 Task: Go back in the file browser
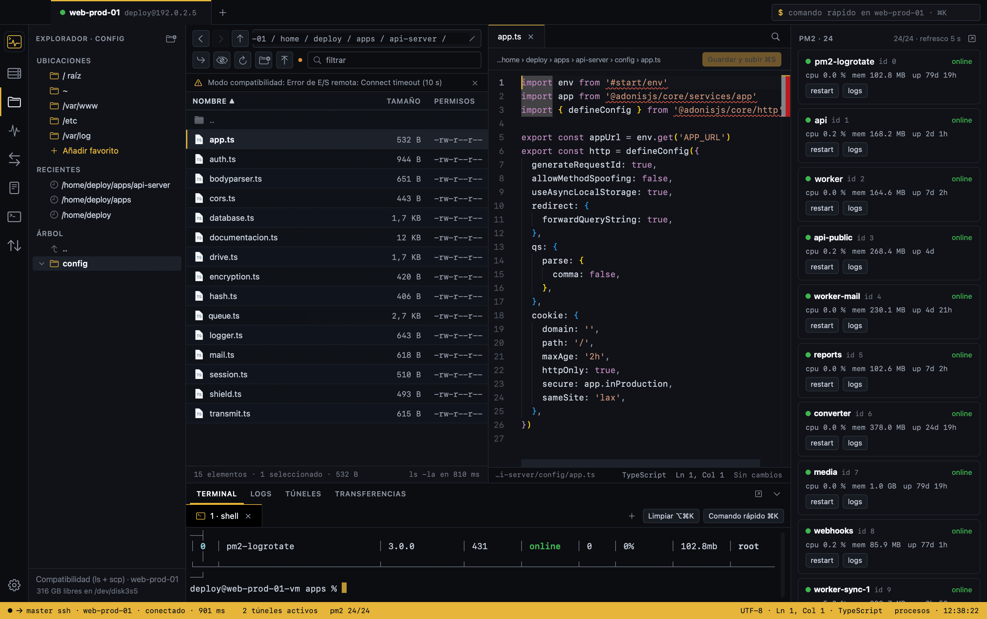pyautogui.click(x=201, y=38)
